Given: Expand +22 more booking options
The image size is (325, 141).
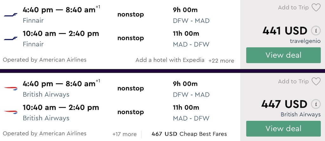Looking at the screenshot, I should point(221,61).
